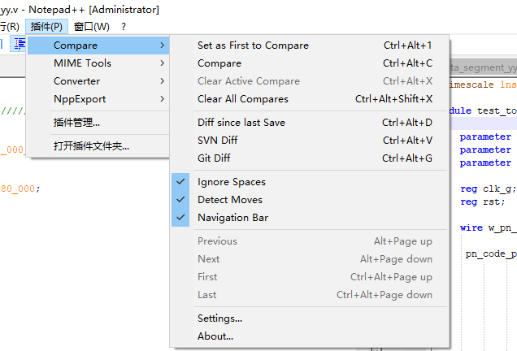The width and height of the screenshot is (517, 351).
Task: Run Compare with Ctrl+Alt+C entry
Action: click(309, 63)
